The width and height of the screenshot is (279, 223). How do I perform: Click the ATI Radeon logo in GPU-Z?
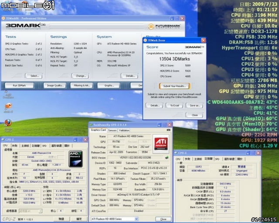[x=161, y=144]
